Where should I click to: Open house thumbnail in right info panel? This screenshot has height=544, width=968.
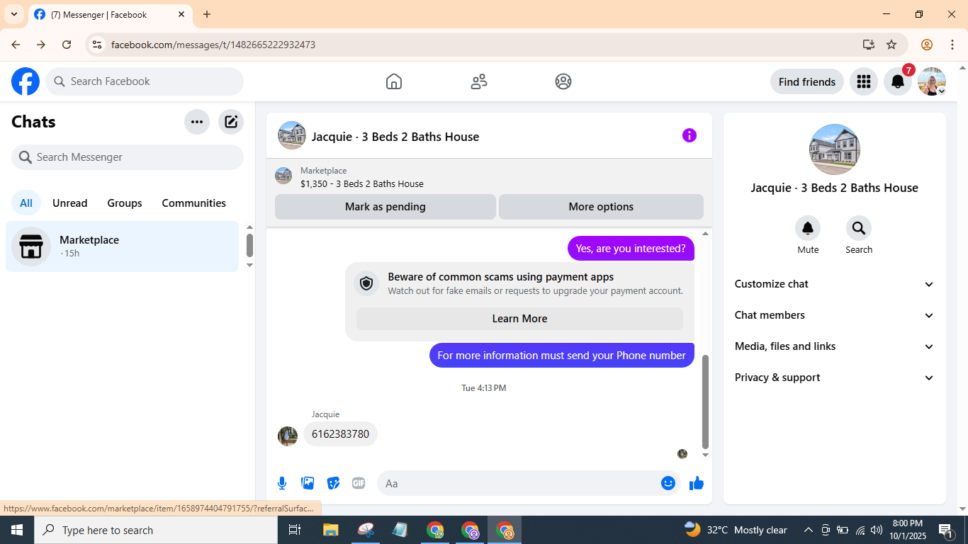click(835, 149)
